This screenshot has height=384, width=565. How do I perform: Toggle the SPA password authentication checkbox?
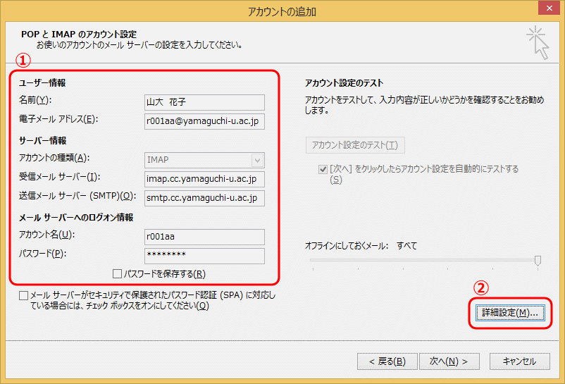[x=23, y=296]
